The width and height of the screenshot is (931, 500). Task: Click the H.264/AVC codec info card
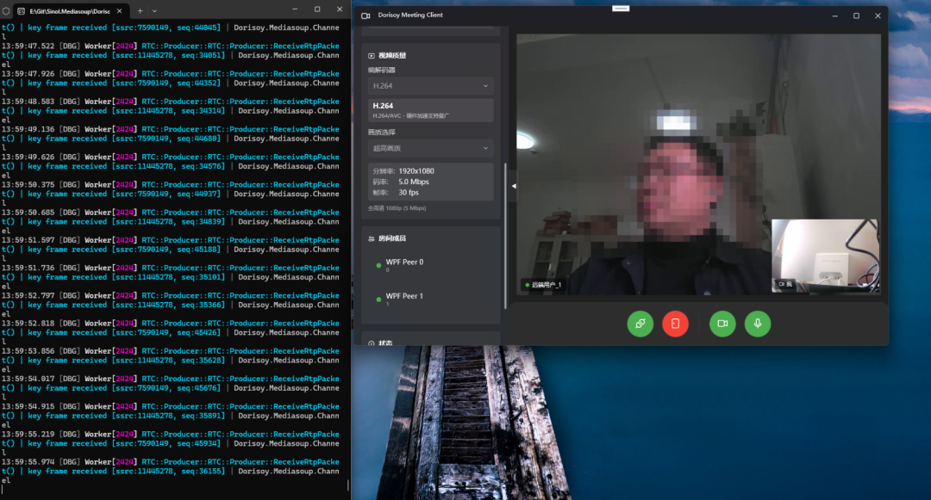point(430,110)
